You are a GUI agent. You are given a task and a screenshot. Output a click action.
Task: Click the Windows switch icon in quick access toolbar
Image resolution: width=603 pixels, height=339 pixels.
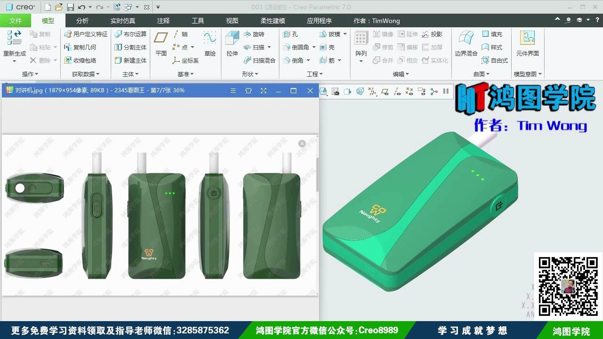(x=129, y=7)
